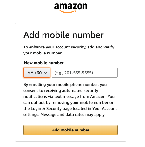Open the MY +60 country code dropdown
This screenshot has width=145, height=147.
[x=37, y=73]
